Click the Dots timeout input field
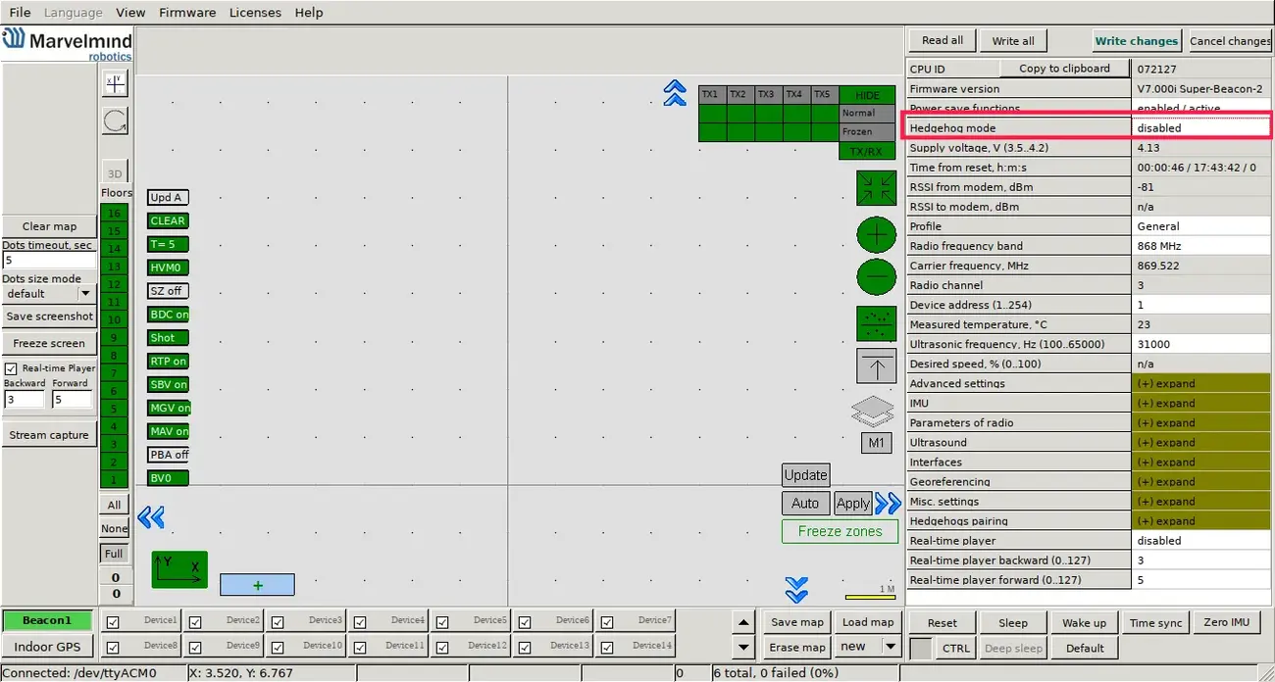Viewport: 1275px width, 682px height. [49, 261]
